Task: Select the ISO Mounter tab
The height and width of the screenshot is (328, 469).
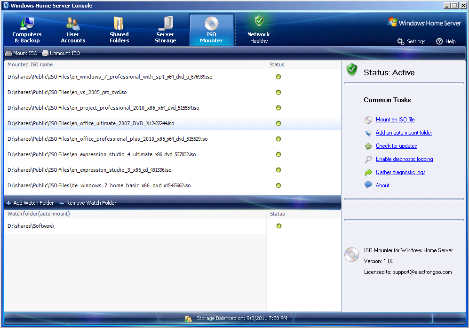Action: (x=212, y=30)
